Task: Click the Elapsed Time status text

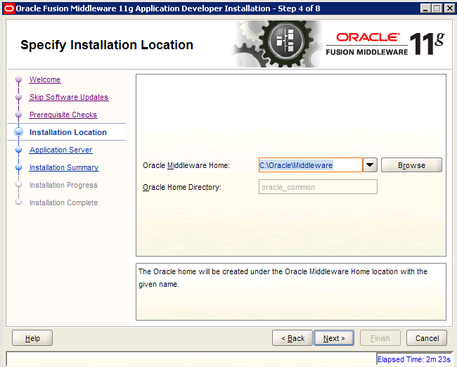Action: click(x=414, y=359)
